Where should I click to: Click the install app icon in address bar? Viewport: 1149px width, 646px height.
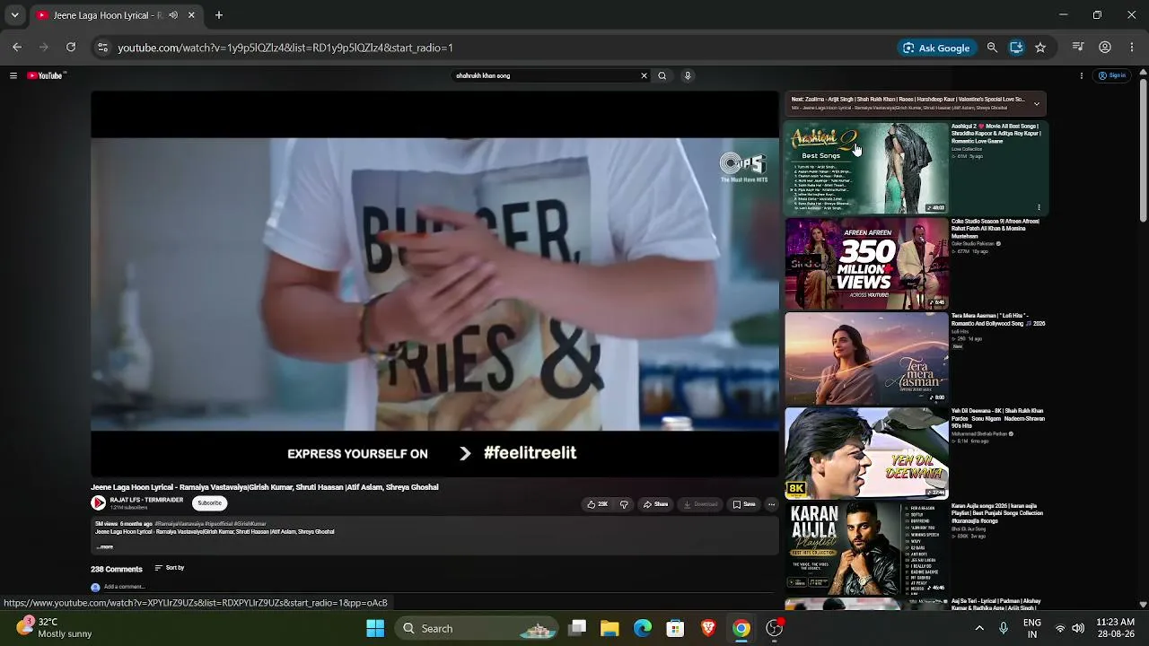point(1016,48)
